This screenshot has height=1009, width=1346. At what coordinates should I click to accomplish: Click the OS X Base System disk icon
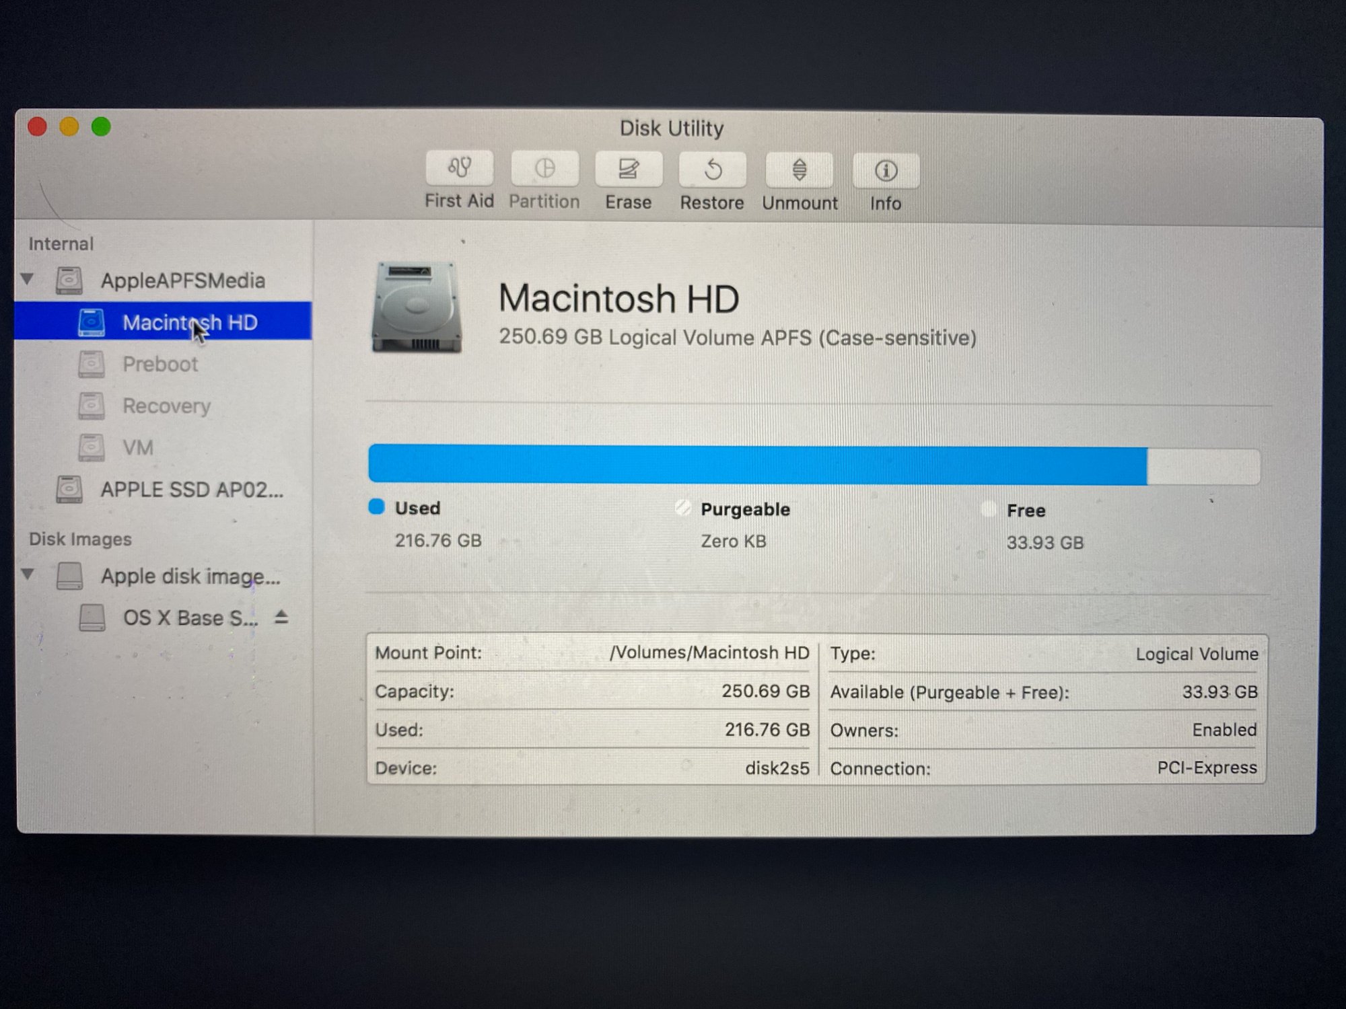point(92,618)
